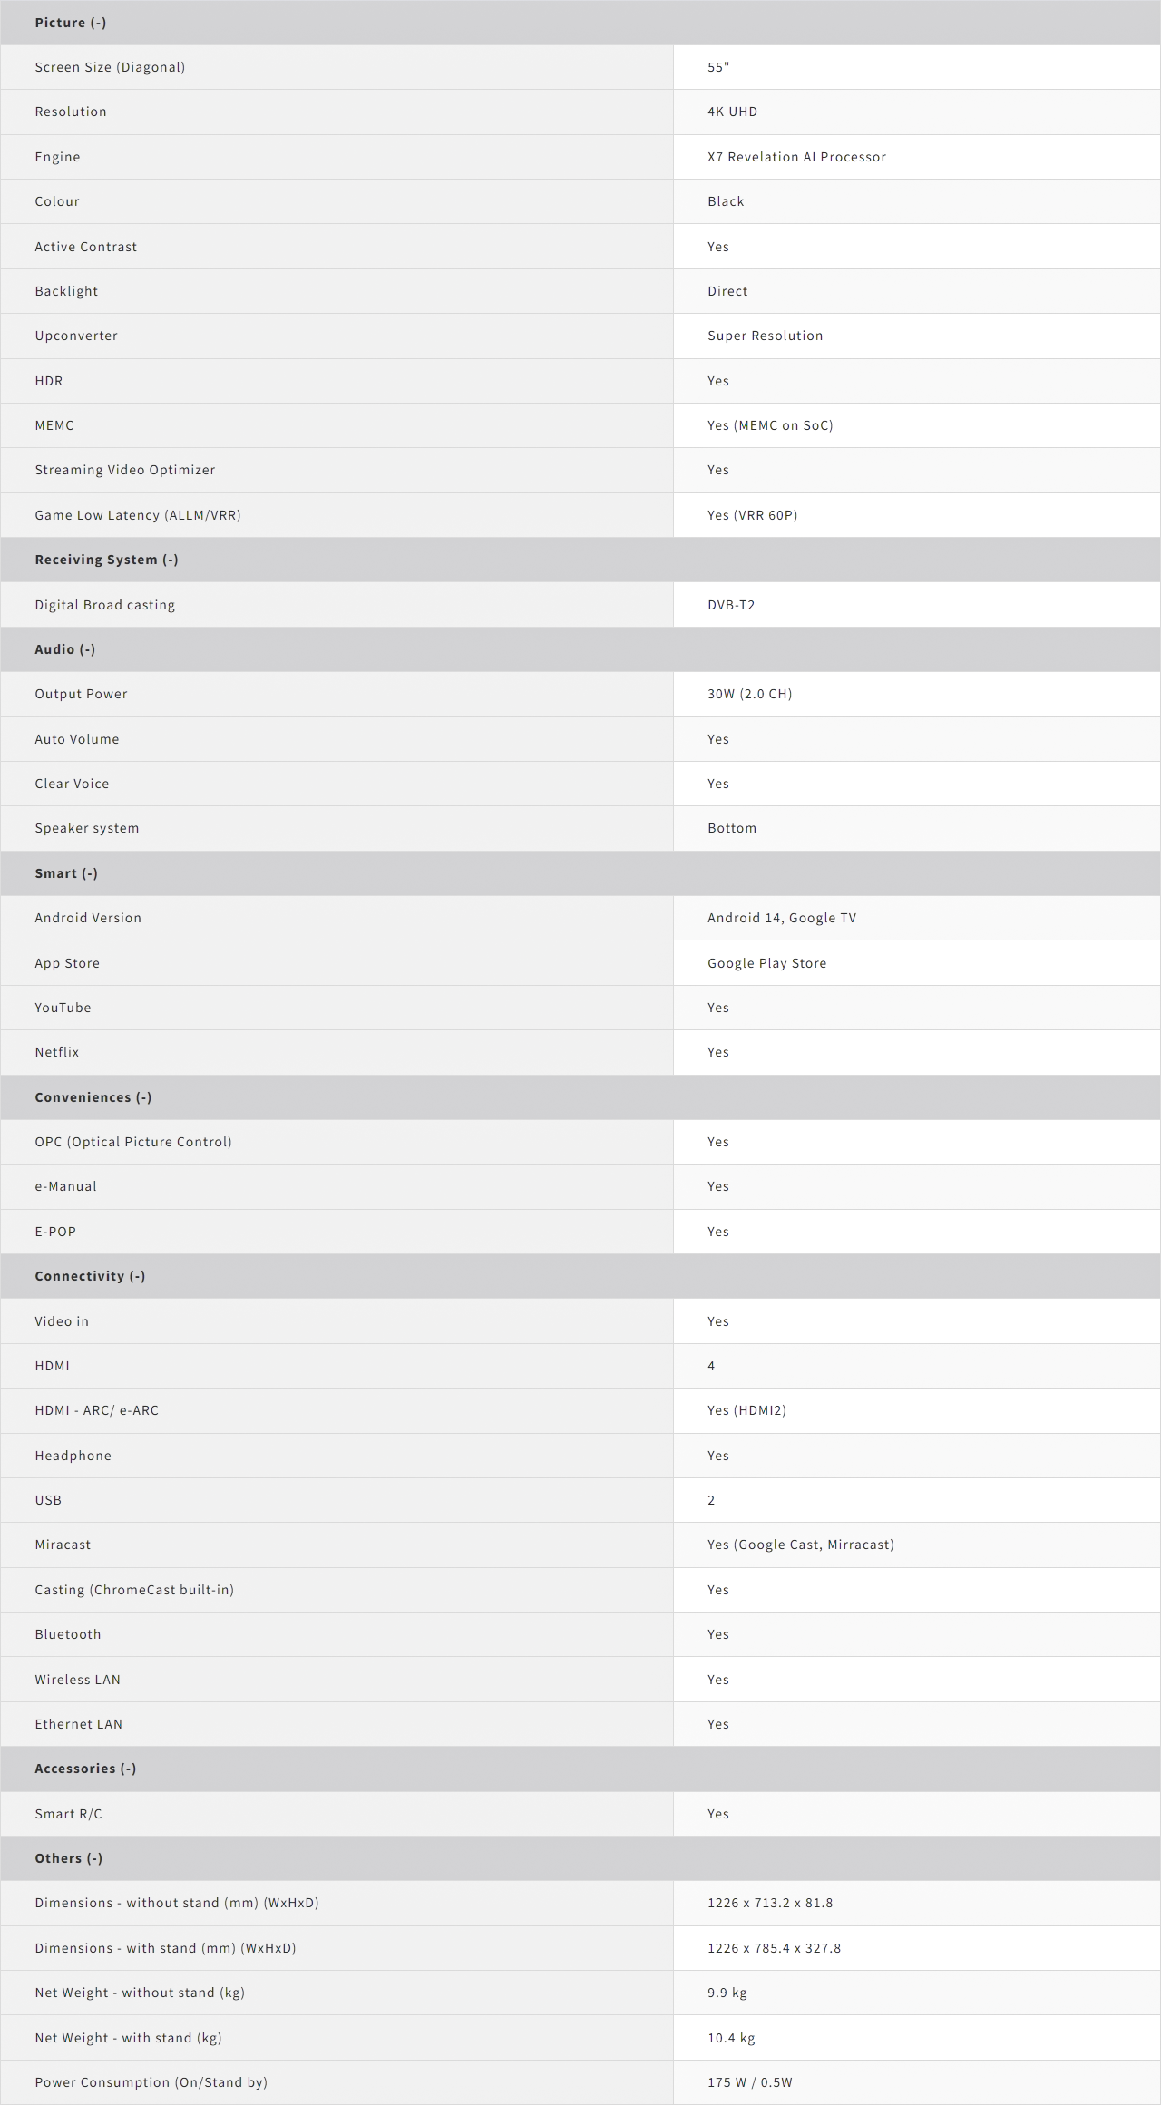The height and width of the screenshot is (2105, 1161).
Task: Collapse the Audio section header
Action: 65,649
